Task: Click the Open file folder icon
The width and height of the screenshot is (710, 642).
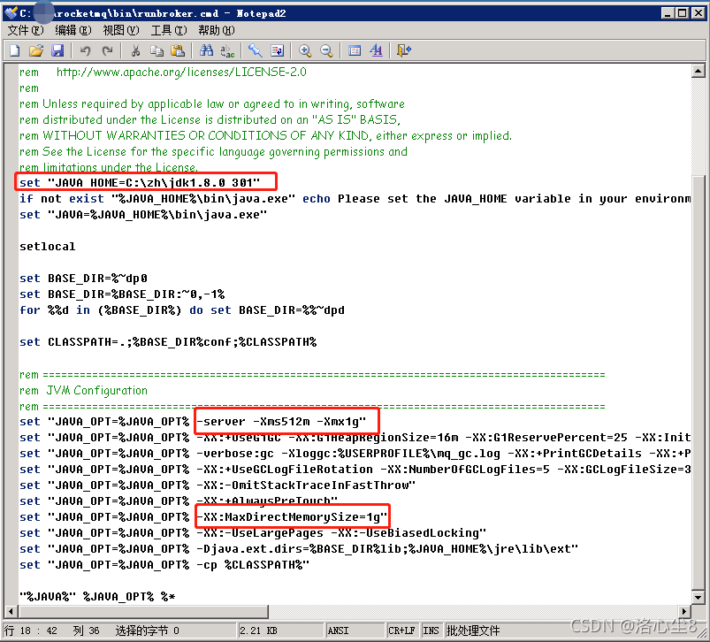Action: point(36,50)
